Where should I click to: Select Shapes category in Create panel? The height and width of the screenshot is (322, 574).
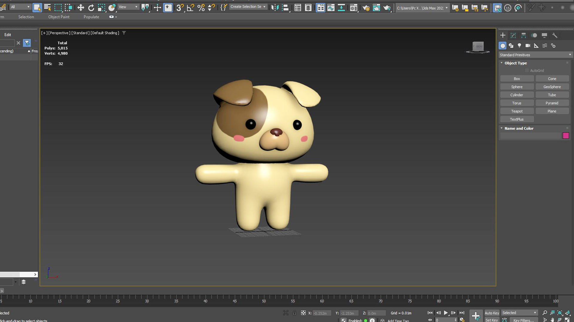pyautogui.click(x=511, y=46)
